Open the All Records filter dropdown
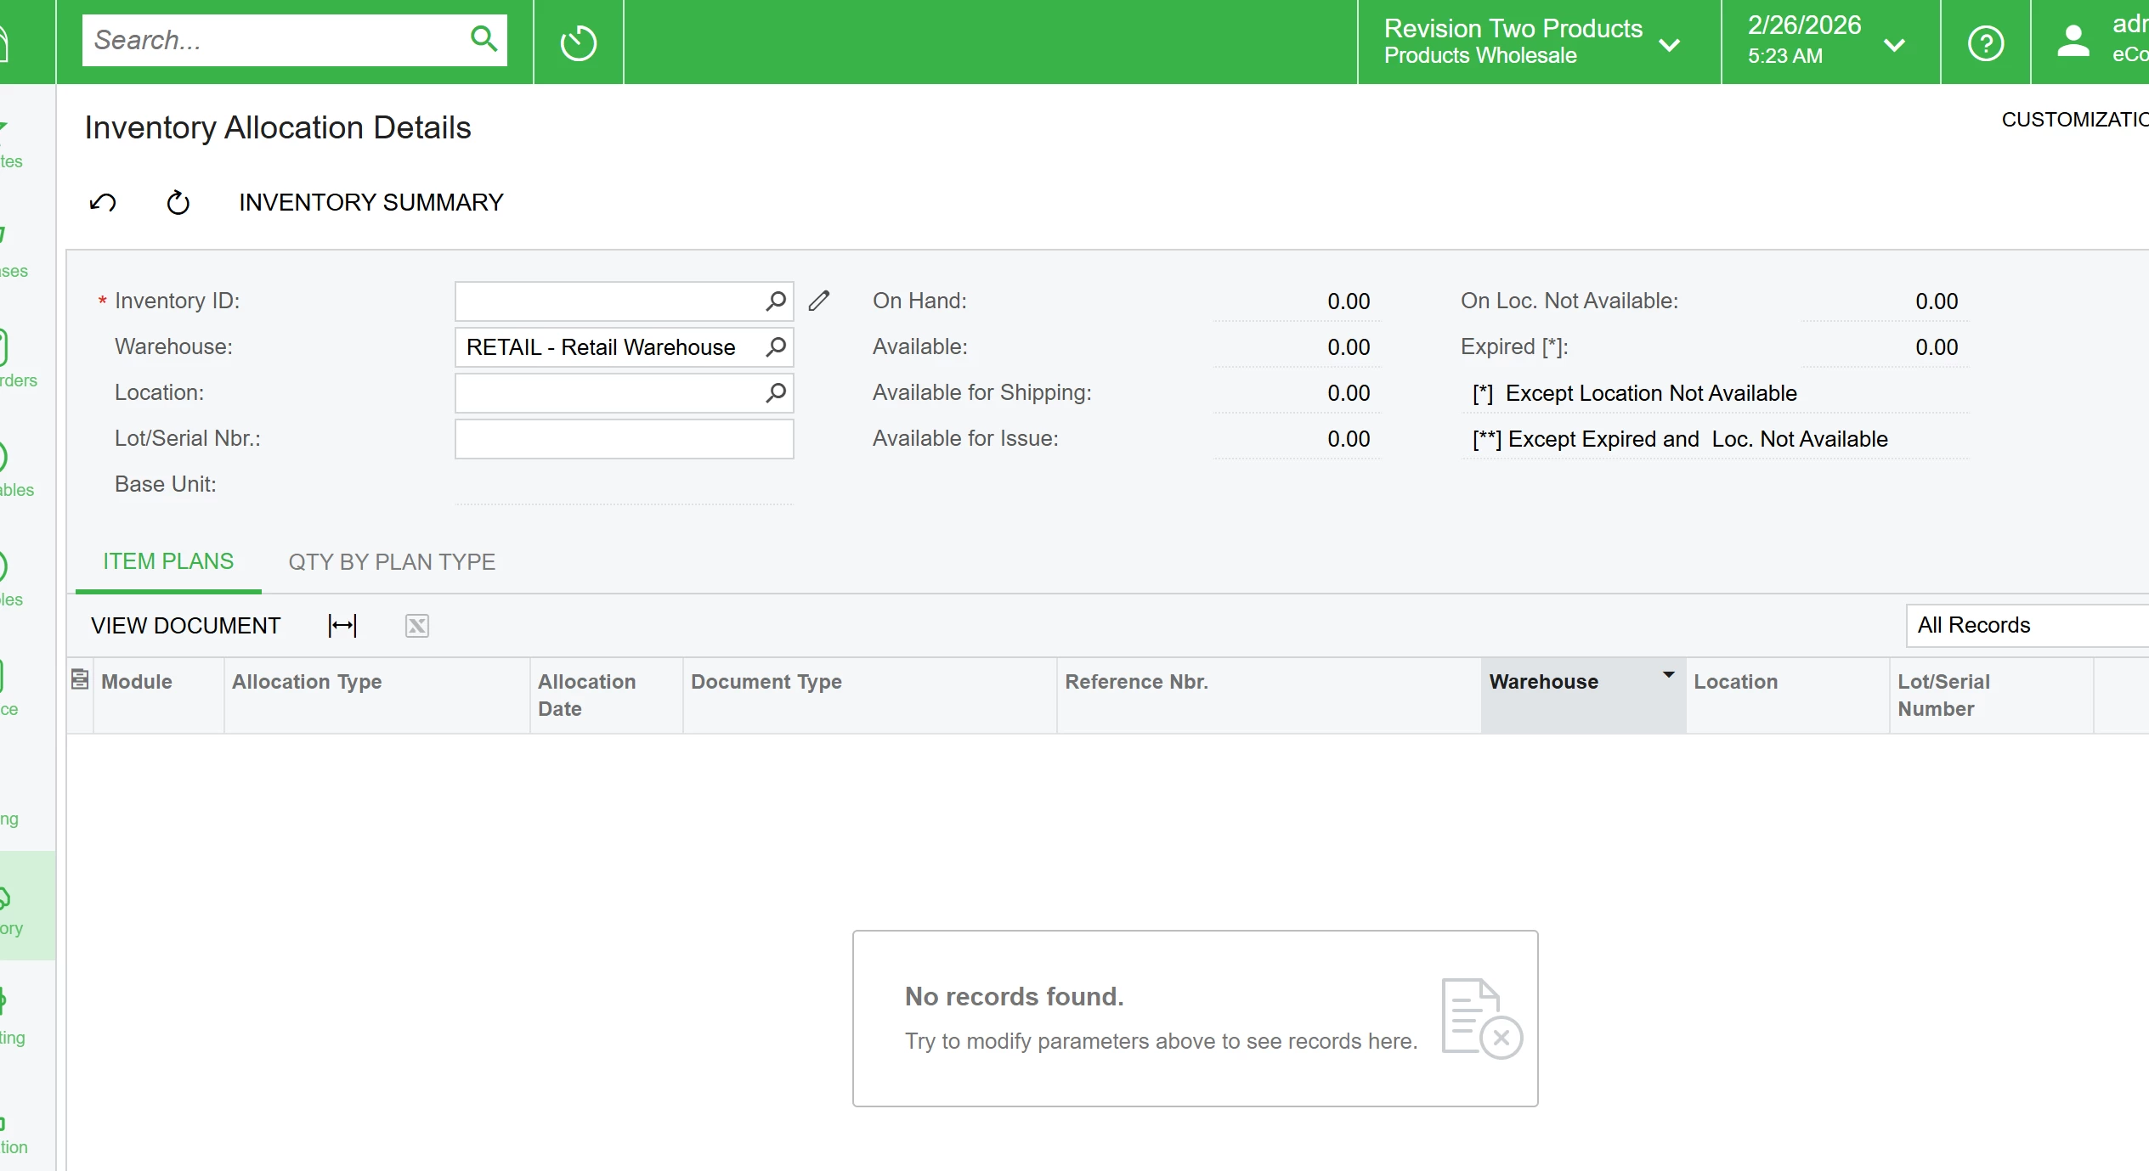 [2027, 625]
